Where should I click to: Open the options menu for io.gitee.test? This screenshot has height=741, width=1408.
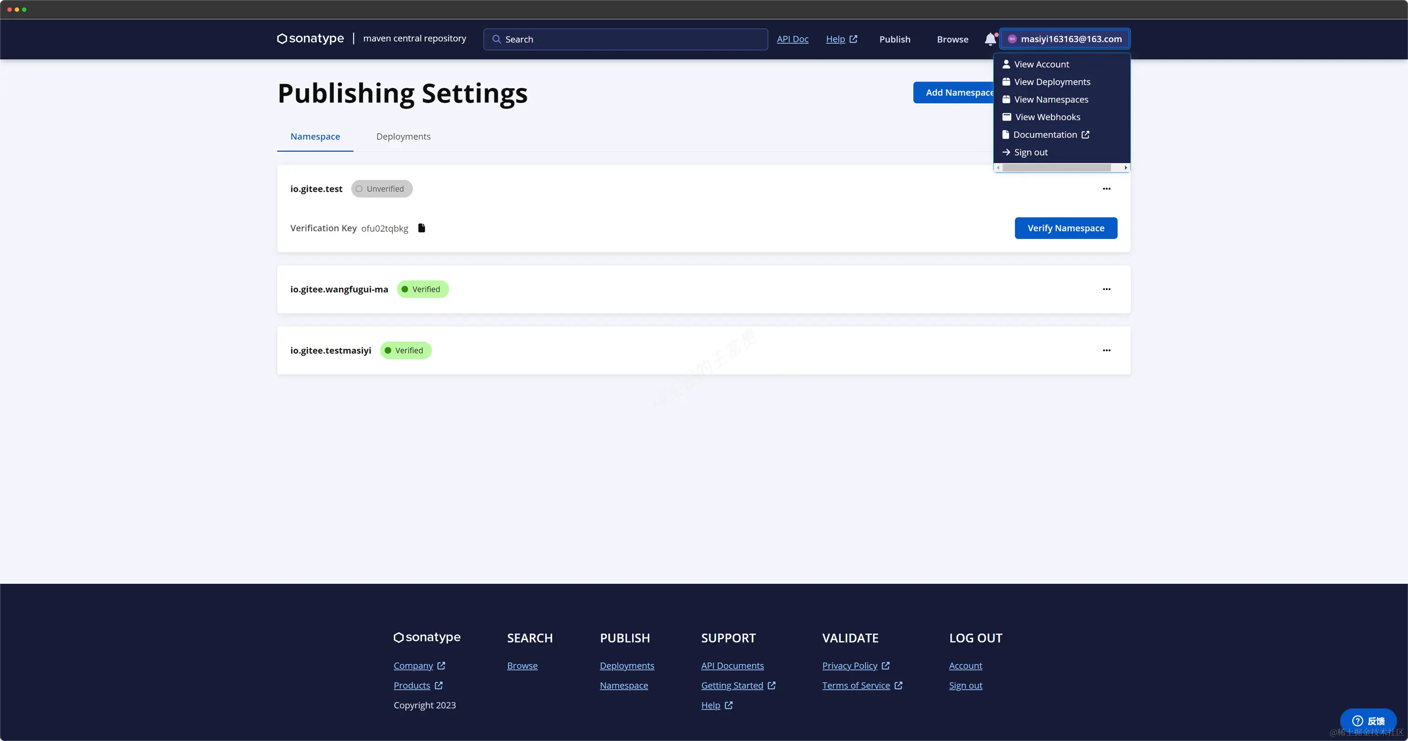click(1106, 189)
